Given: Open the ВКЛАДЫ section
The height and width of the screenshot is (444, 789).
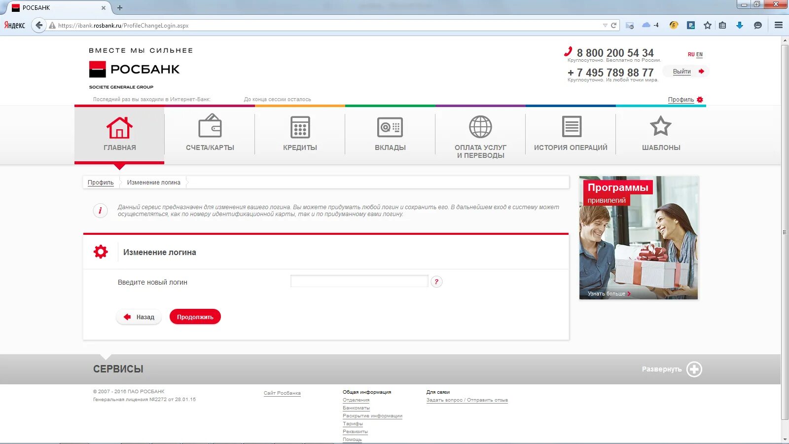Looking at the screenshot, I should [390, 134].
